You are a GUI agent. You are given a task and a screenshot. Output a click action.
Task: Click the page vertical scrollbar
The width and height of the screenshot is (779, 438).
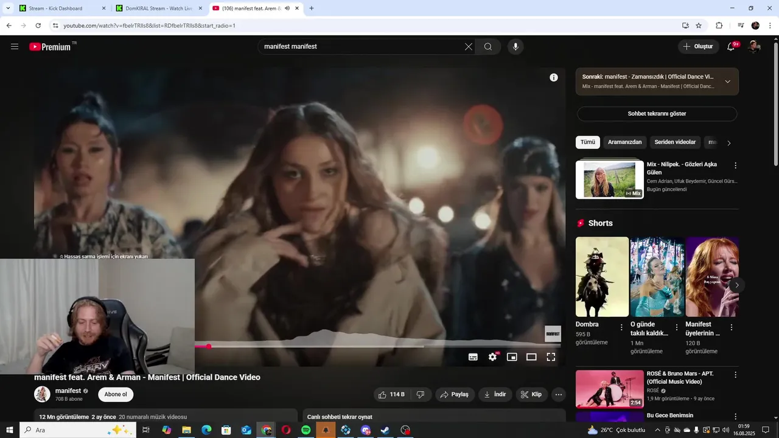pos(775,103)
